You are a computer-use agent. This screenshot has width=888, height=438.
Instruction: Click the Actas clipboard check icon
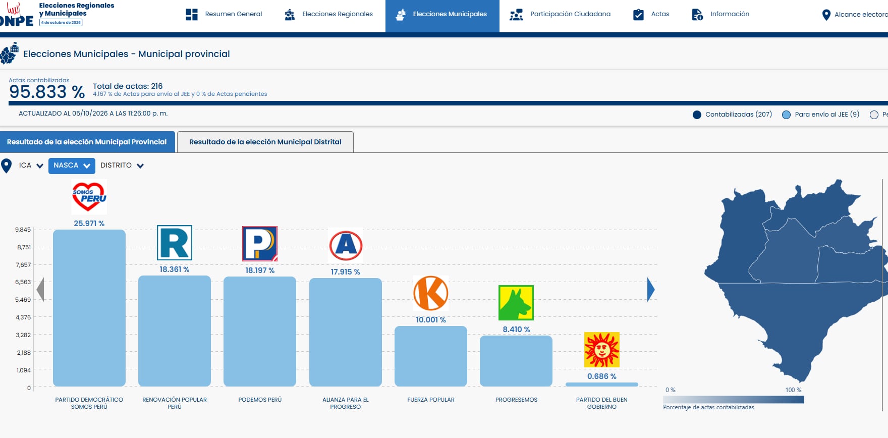[x=638, y=15]
